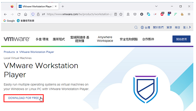Open the 應用程式 navigation menu
This screenshot has width=196, height=111.
(59, 39)
